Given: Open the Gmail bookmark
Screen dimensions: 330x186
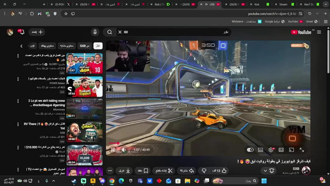Looking at the screenshot, I should (x=311, y=21).
